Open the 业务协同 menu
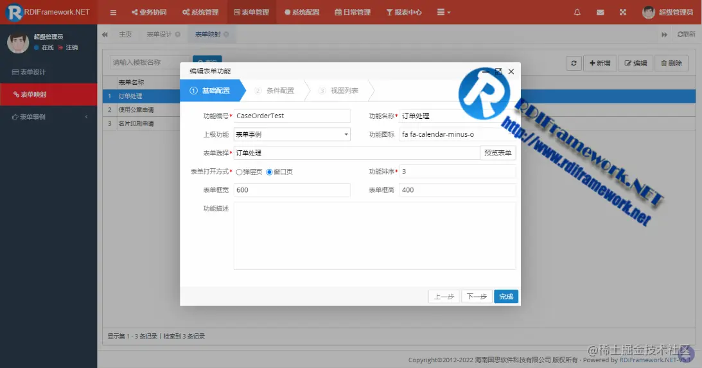Viewport: 702px width, 368px height. (149, 12)
